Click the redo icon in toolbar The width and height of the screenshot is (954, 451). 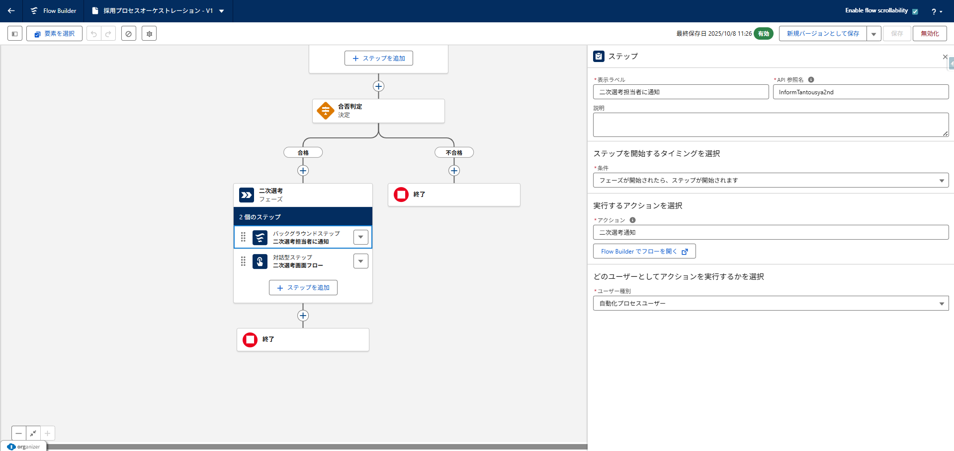click(x=108, y=34)
